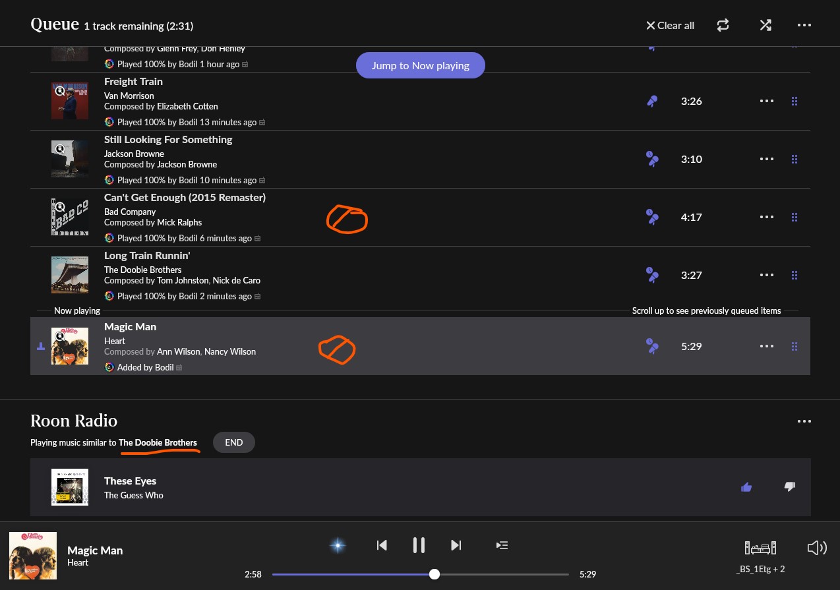Thumbs down These Eyes radio track

coord(789,487)
